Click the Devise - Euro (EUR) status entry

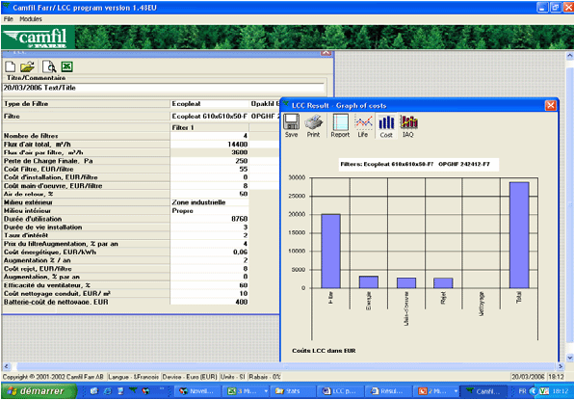point(190,377)
